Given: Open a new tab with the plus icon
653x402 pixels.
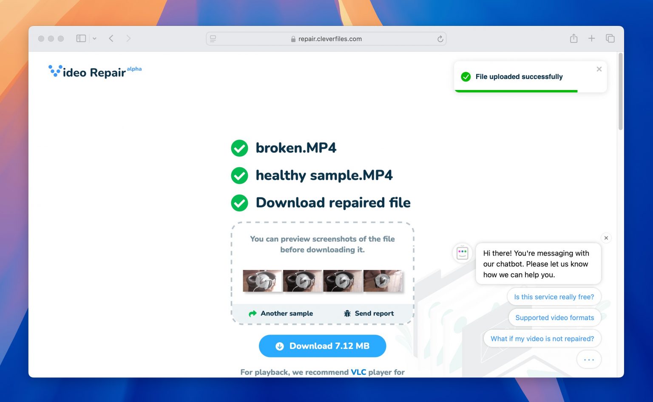Looking at the screenshot, I should (592, 38).
